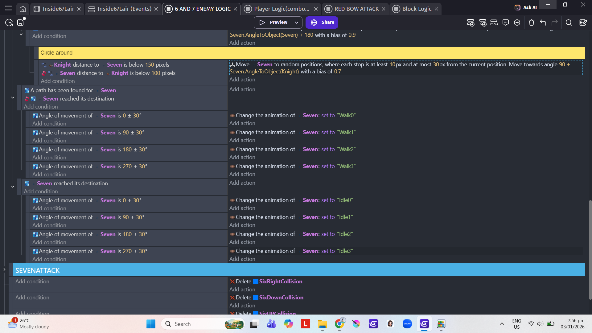Open the search in events magnifier
The image size is (592, 333).
569,23
